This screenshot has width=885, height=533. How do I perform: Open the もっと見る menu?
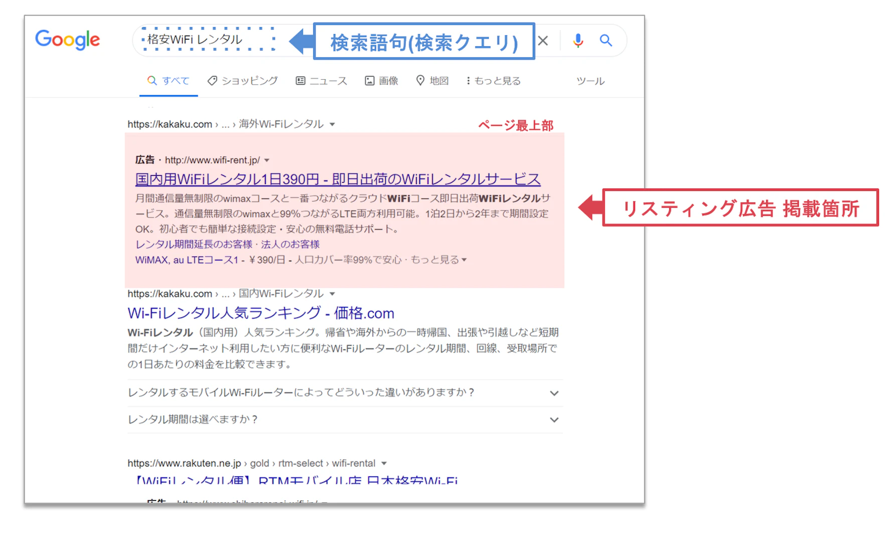(x=494, y=81)
